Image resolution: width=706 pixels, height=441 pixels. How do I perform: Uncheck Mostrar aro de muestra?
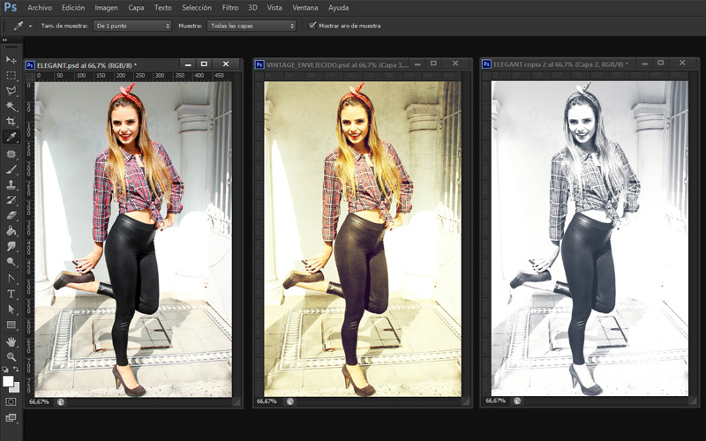coord(312,26)
